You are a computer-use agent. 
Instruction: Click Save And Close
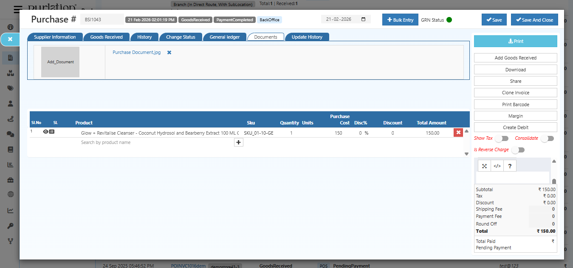click(x=534, y=19)
